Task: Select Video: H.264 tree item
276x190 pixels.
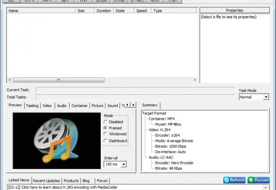Action: tap(160, 130)
